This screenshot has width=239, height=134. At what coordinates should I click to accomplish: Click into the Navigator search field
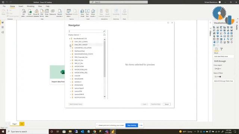(86, 31)
